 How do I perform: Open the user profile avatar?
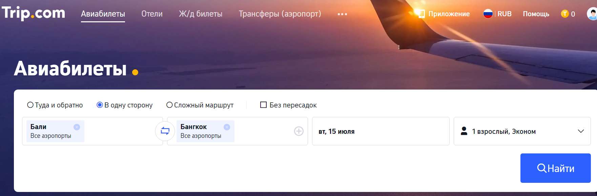(592, 14)
